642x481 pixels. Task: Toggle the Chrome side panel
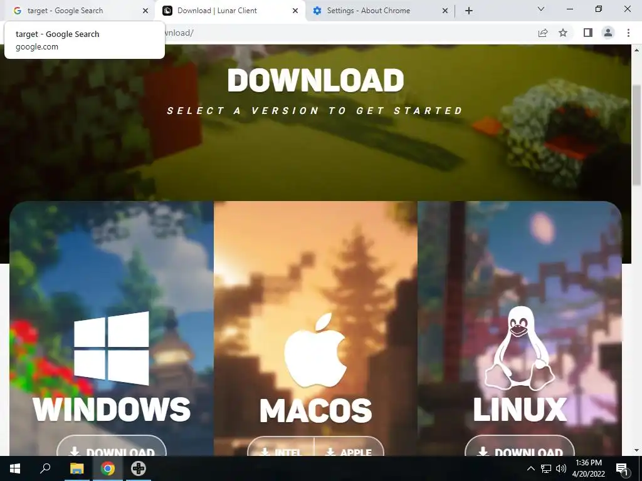[x=588, y=33]
